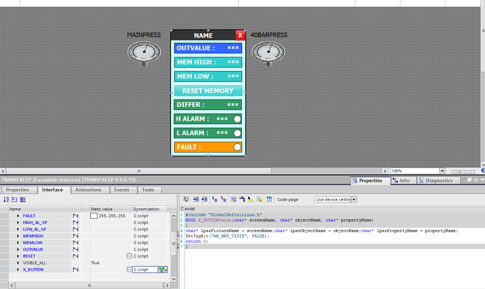
Task: Click the MAINPRESS pressure gauge image
Action: tap(144, 53)
